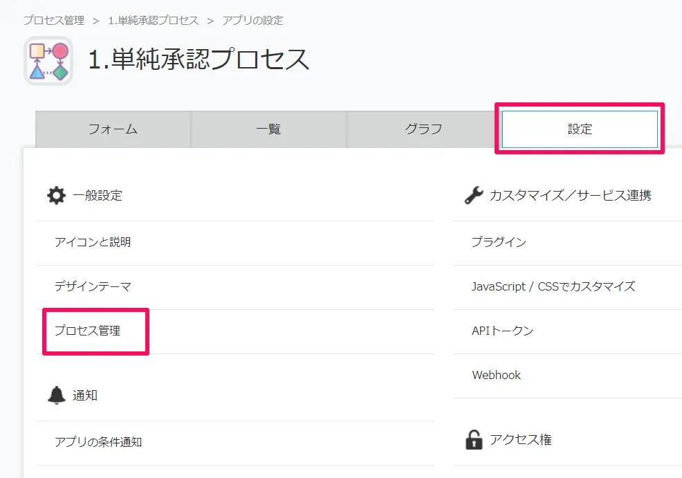Screen dimensions: 682x478
Task: Go to プロセス管理 in the breadcrumb
Action: click(54, 21)
